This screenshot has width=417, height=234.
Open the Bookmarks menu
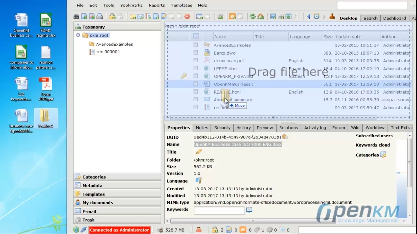[x=131, y=5]
